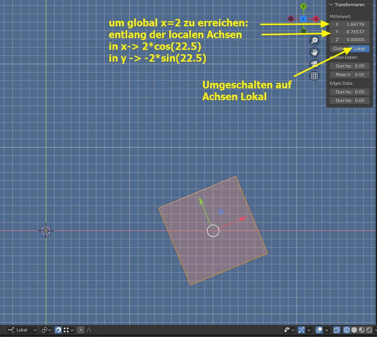Screen dimensions: 377x337
Task: Click the Mittelwert X value field
Action: pos(349,24)
